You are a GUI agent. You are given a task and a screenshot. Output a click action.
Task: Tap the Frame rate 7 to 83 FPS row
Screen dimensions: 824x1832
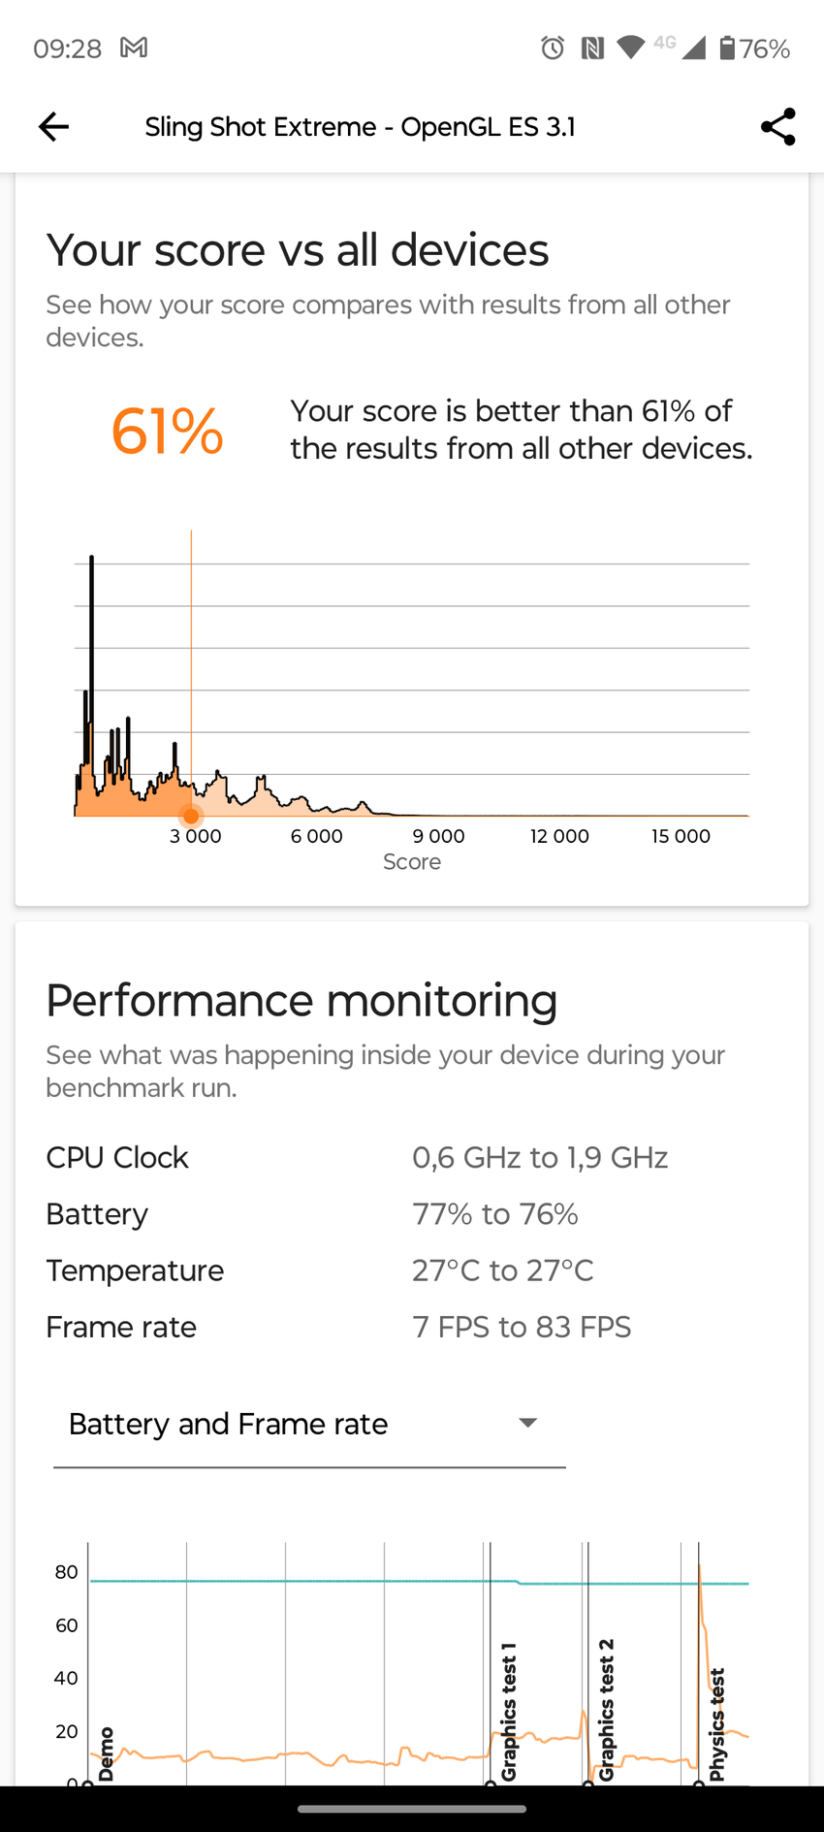coord(521,1328)
